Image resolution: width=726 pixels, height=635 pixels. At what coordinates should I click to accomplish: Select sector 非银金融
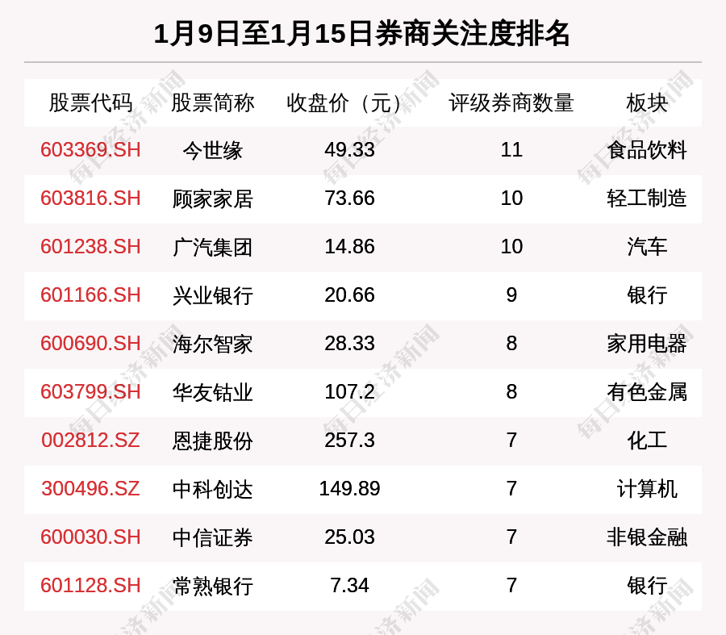tap(647, 537)
